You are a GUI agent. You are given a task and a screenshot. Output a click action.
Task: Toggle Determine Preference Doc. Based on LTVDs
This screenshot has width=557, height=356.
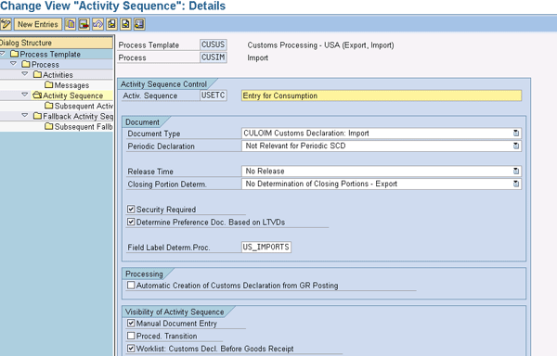point(131,222)
